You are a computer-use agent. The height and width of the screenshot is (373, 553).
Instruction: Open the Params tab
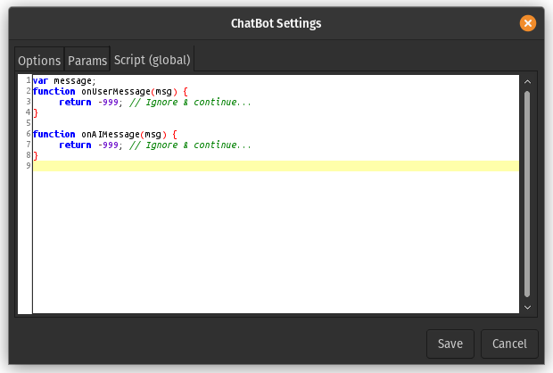click(x=87, y=61)
